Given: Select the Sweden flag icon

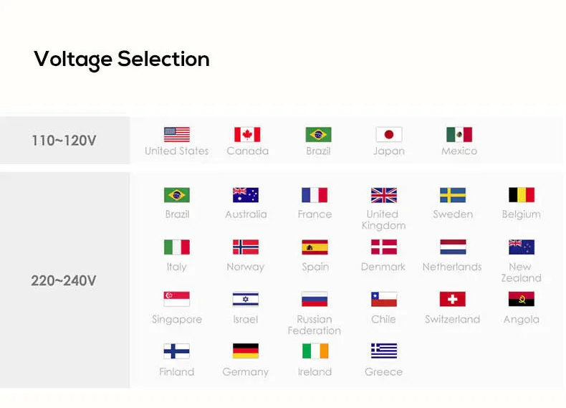Looking at the screenshot, I should [x=453, y=195].
